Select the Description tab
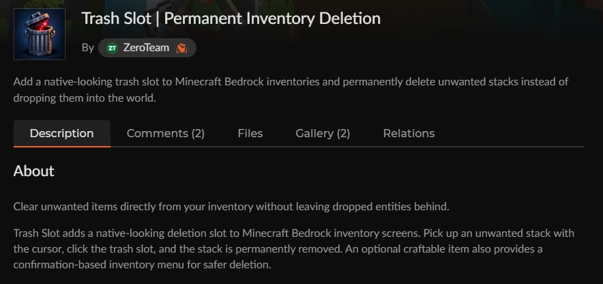This screenshot has width=603, height=284. 62,134
